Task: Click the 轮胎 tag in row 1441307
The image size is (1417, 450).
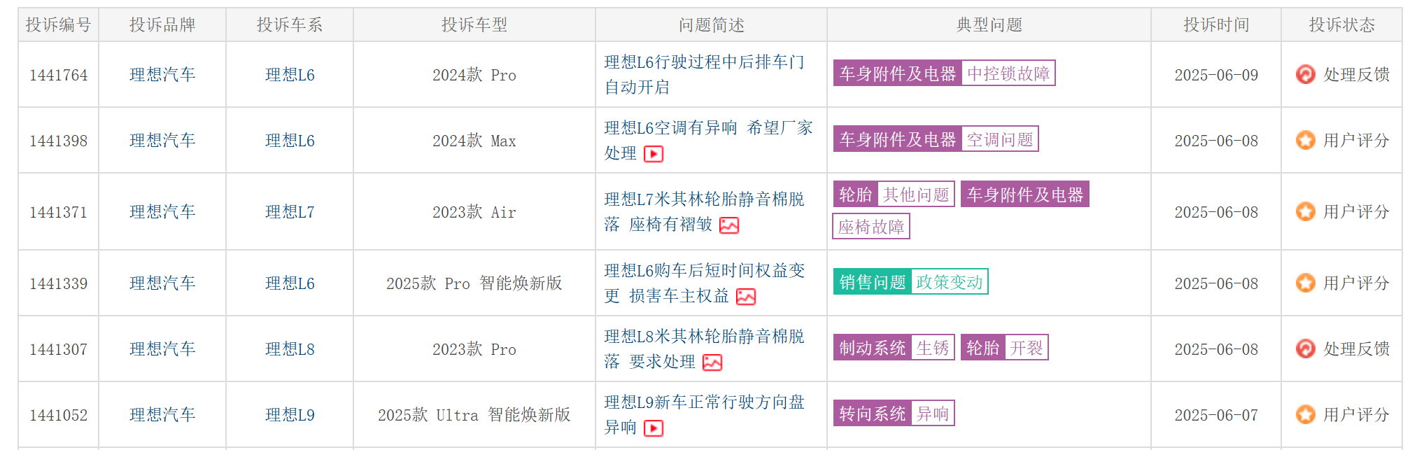Action: [983, 348]
